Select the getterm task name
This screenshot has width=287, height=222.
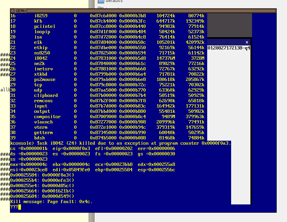(43, 132)
